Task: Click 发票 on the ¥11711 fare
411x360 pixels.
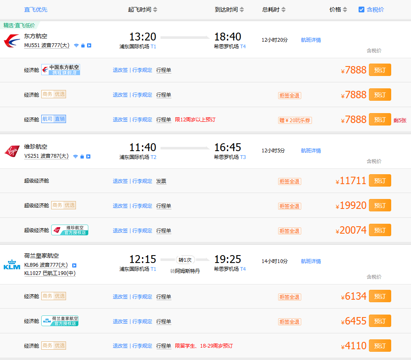Action: point(161,181)
